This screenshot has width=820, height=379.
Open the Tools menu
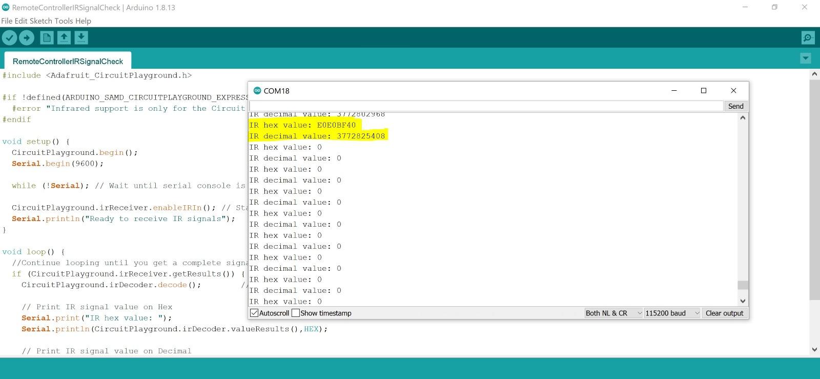(64, 21)
